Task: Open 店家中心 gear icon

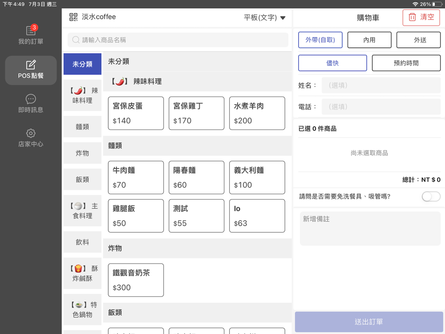Action: coord(31,133)
